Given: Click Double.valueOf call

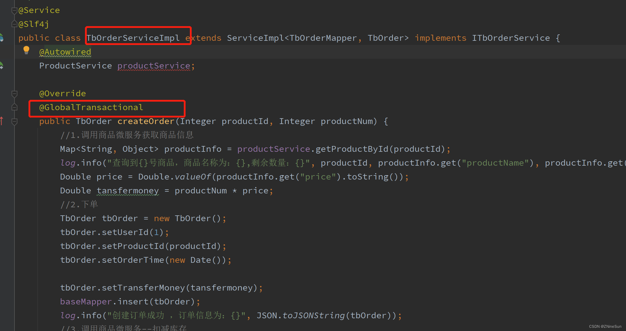Looking at the screenshot, I should 175,177.
